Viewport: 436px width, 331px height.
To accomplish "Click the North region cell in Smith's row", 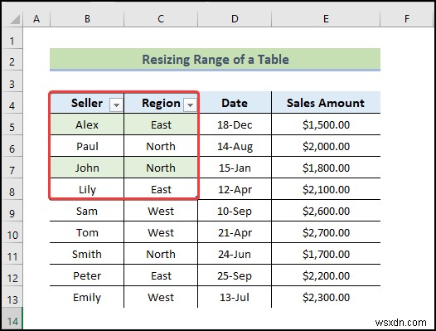I will coord(161,254).
